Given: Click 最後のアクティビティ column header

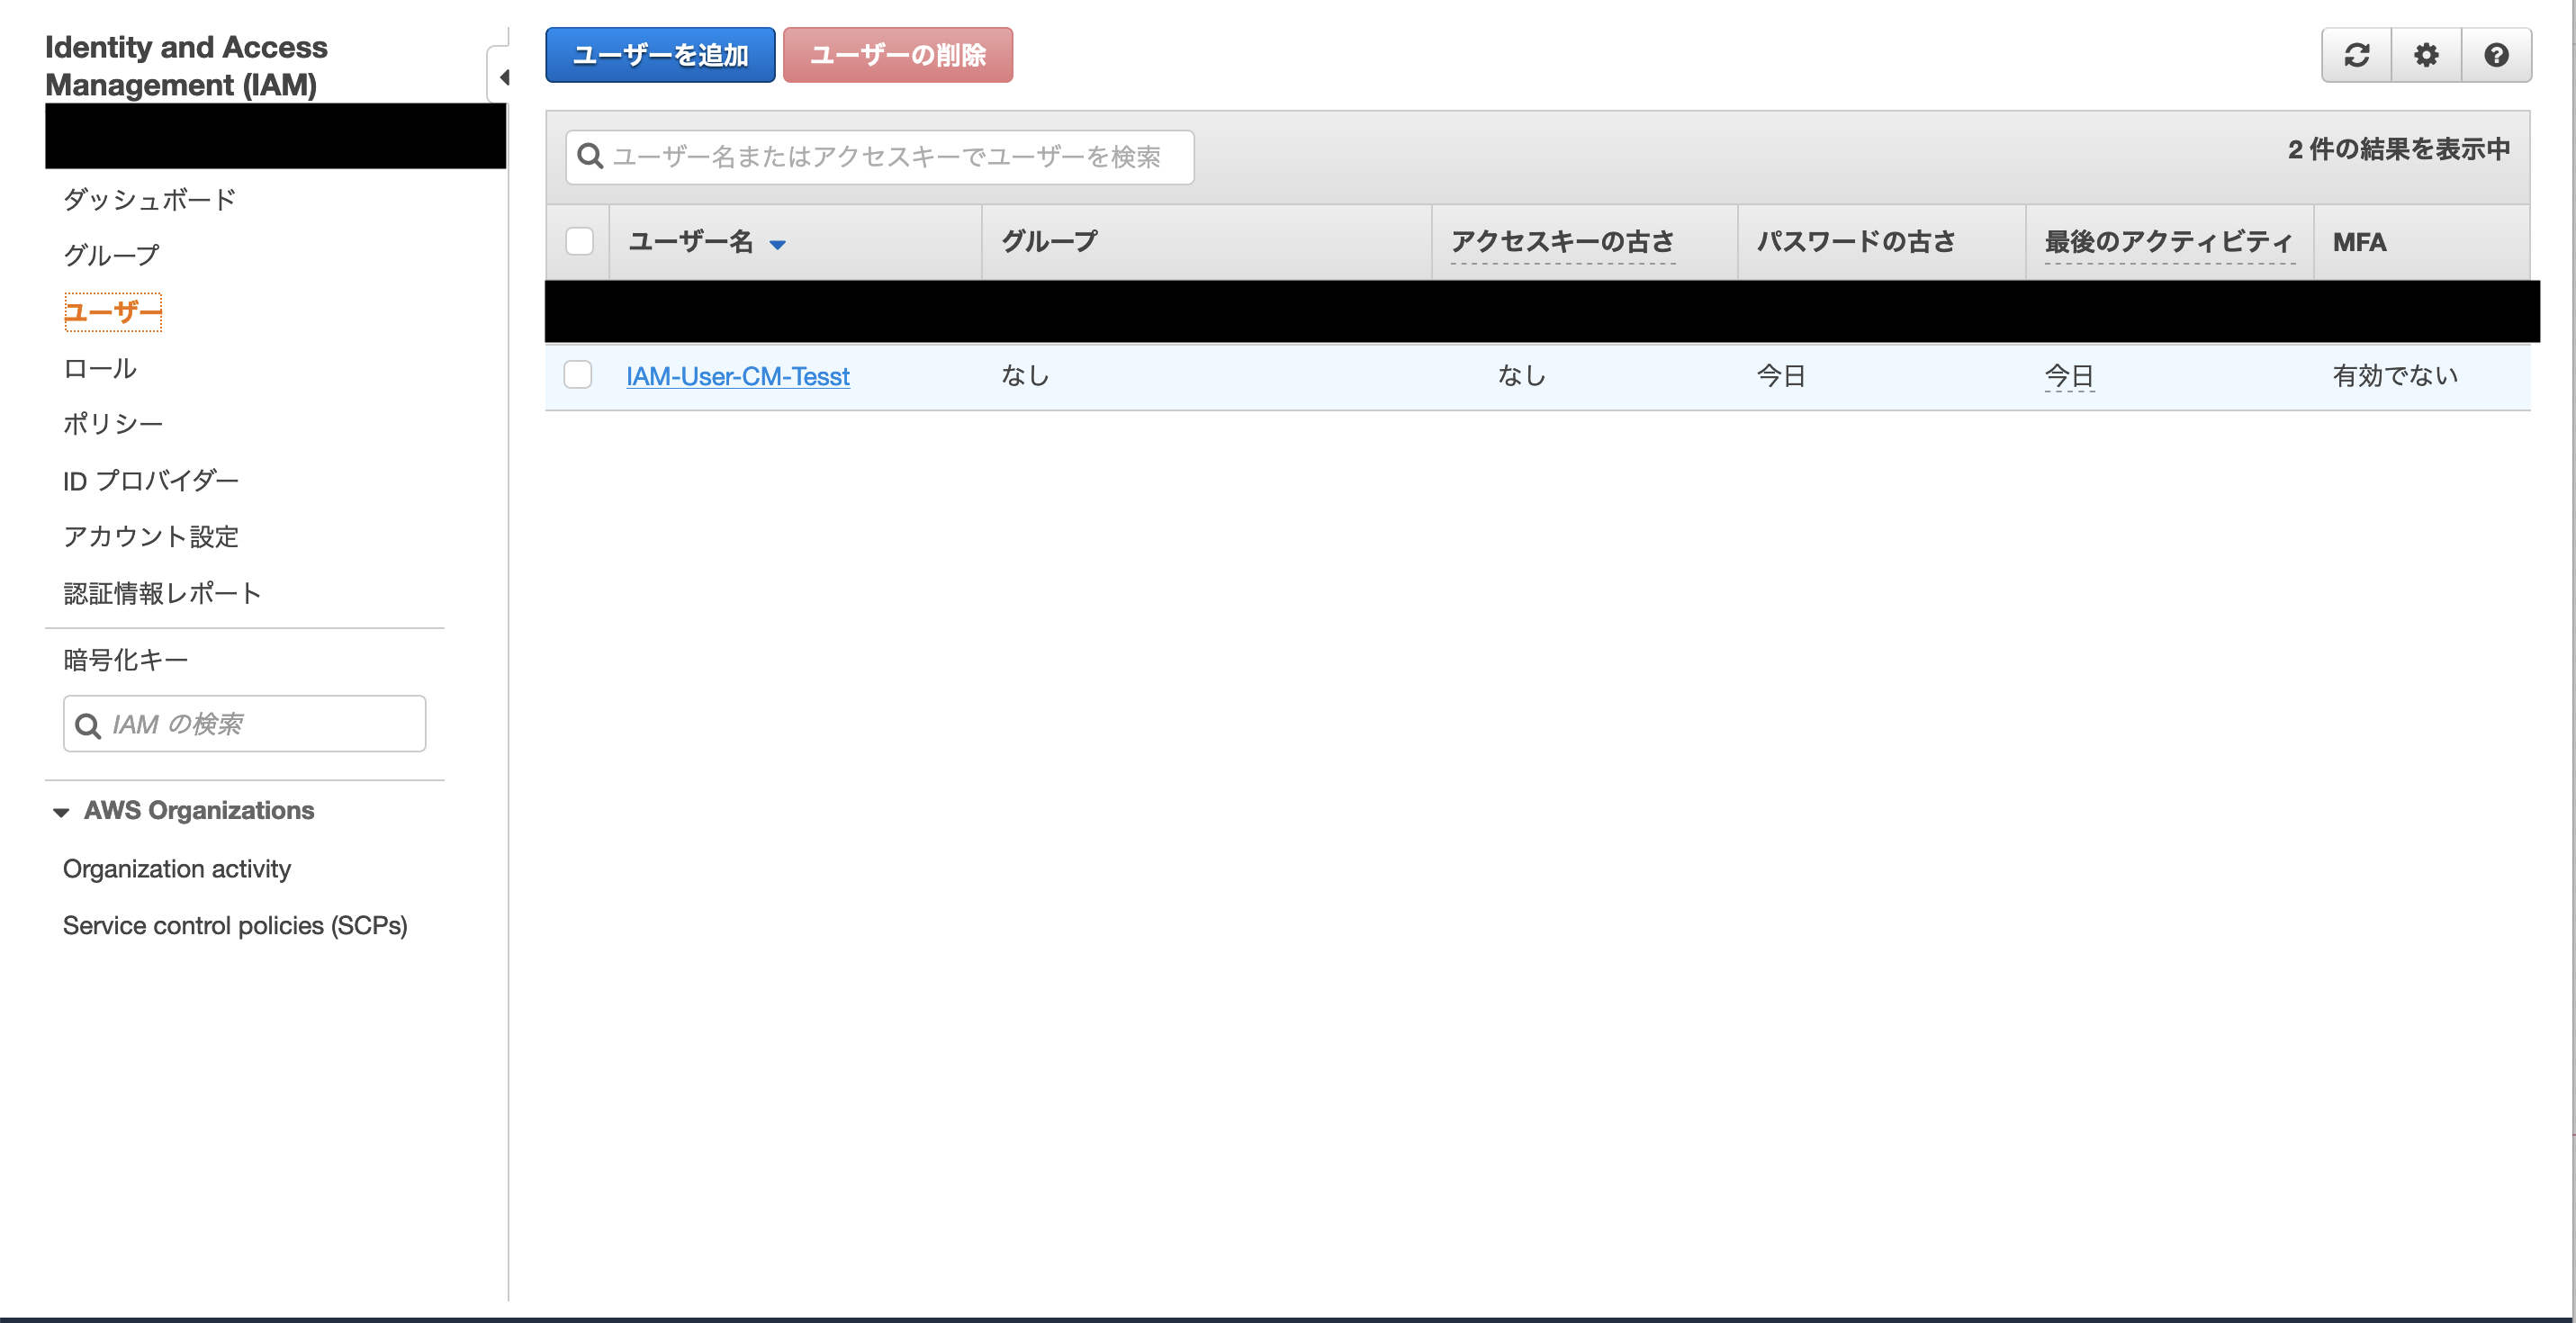Looking at the screenshot, I should pos(2169,242).
